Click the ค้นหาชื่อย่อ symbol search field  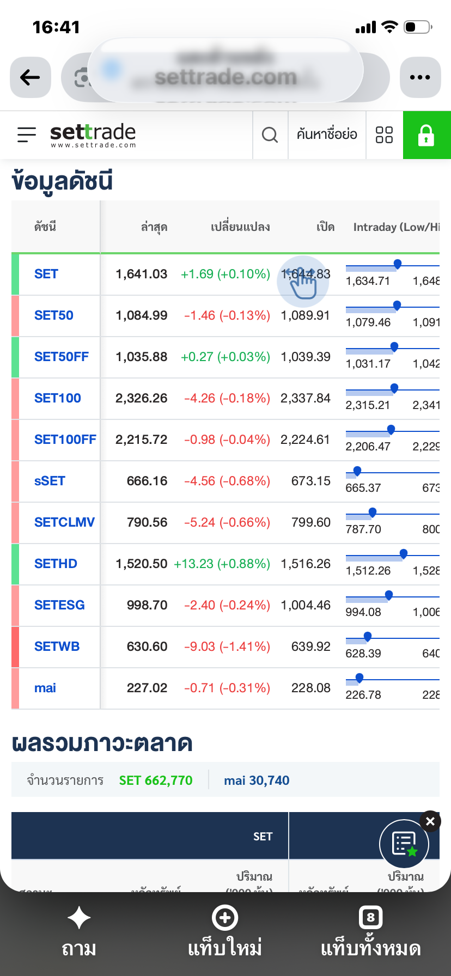pyautogui.click(x=327, y=135)
